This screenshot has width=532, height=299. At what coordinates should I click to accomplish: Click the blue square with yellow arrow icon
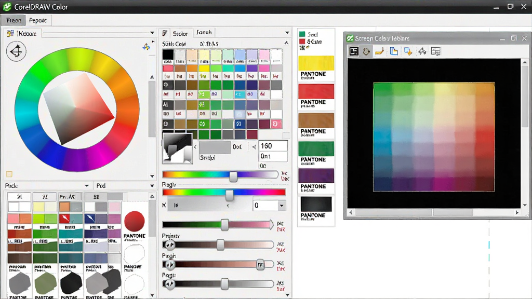[x=408, y=51]
